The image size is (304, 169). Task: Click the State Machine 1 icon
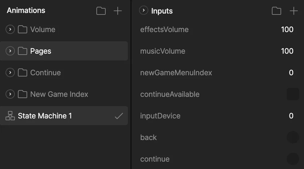[10, 116]
